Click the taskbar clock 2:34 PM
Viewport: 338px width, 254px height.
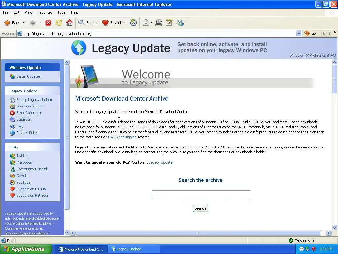(x=326, y=249)
